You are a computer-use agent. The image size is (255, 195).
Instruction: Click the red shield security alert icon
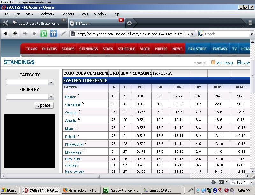(226, 191)
